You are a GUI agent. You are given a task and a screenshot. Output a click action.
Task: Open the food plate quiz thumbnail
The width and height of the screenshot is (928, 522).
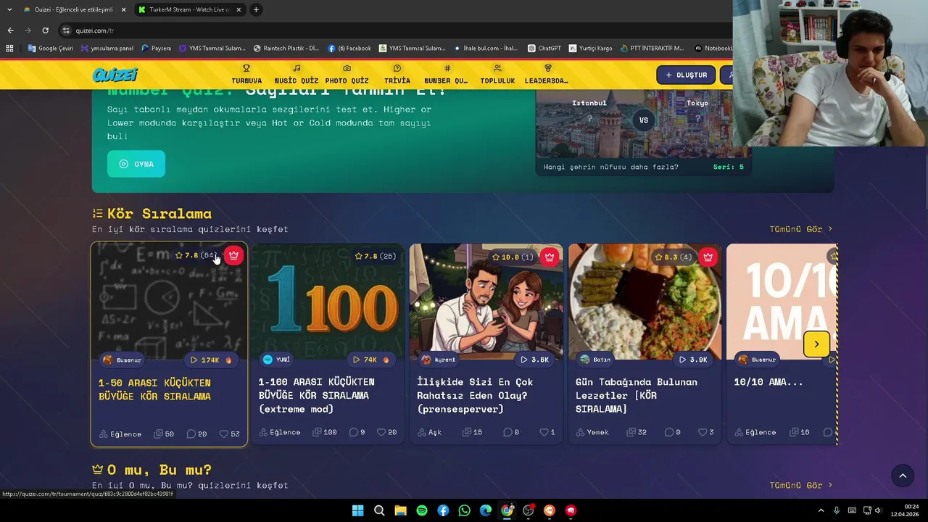pyautogui.click(x=645, y=301)
